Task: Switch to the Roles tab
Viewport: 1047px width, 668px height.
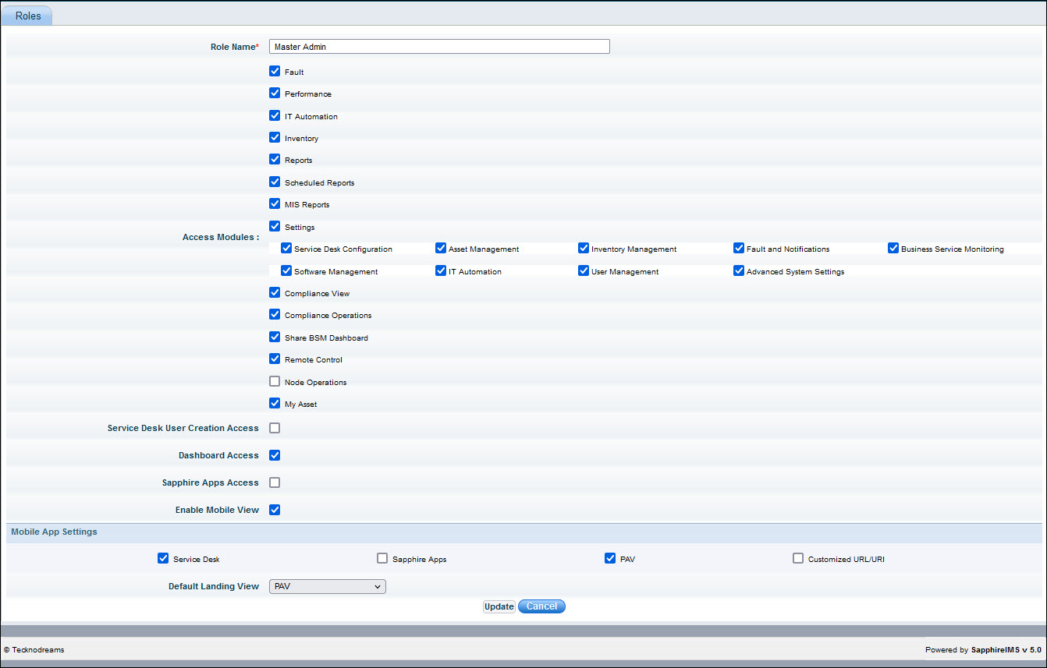Action: click(x=28, y=16)
